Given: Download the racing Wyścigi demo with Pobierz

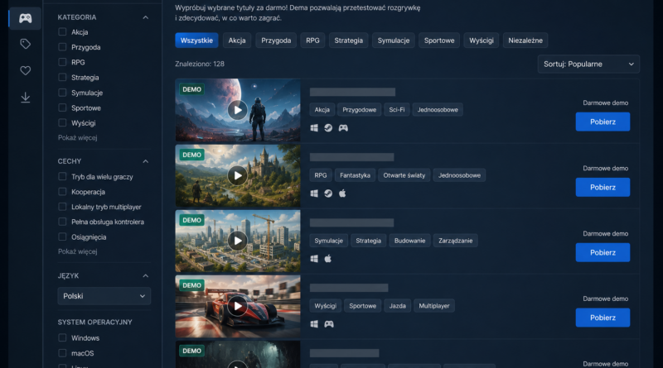Looking at the screenshot, I should pyautogui.click(x=603, y=318).
